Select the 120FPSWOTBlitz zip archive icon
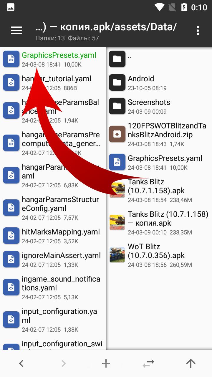 (117, 135)
